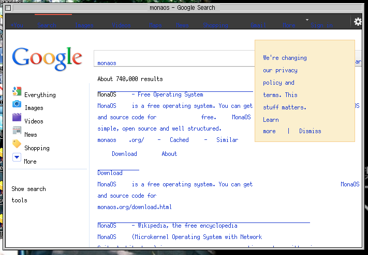Click the Videos clapperboard icon in sidebar
The width and height of the screenshot is (368, 255).
coord(17,117)
